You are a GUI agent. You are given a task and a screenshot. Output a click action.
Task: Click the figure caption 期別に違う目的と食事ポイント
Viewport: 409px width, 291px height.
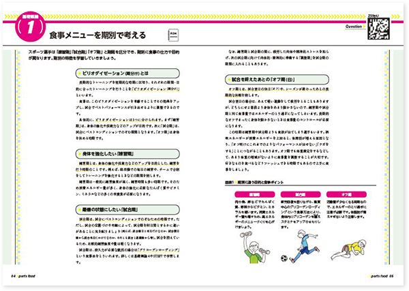pyautogui.click(x=260, y=182)
